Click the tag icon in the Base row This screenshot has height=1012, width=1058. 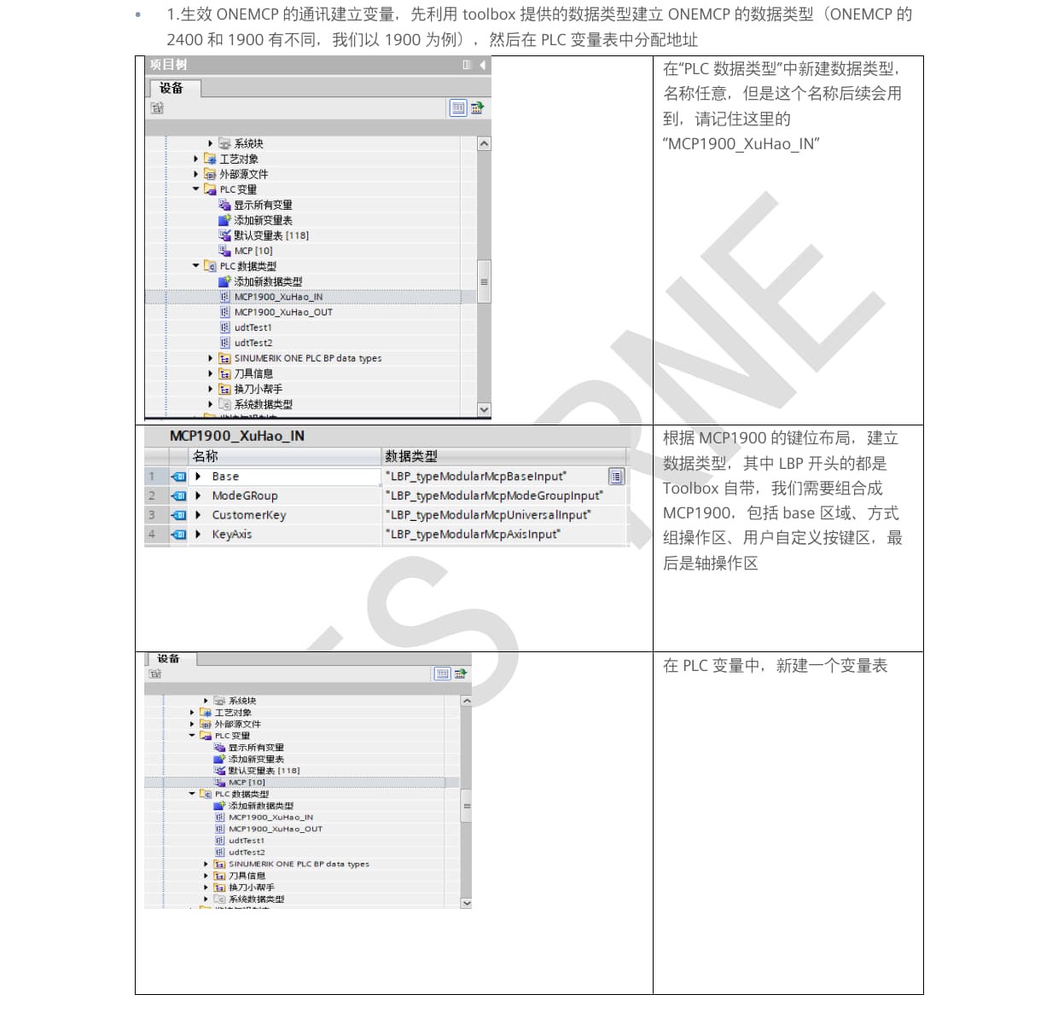pyautogui.click(x=178, y=477)
